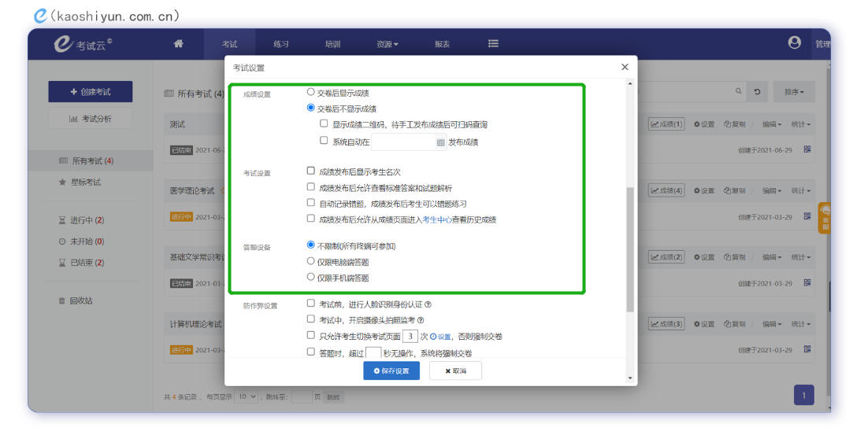Open the user account avatar icon
This screenshot has width=853, height=431.
coord(794,43)
